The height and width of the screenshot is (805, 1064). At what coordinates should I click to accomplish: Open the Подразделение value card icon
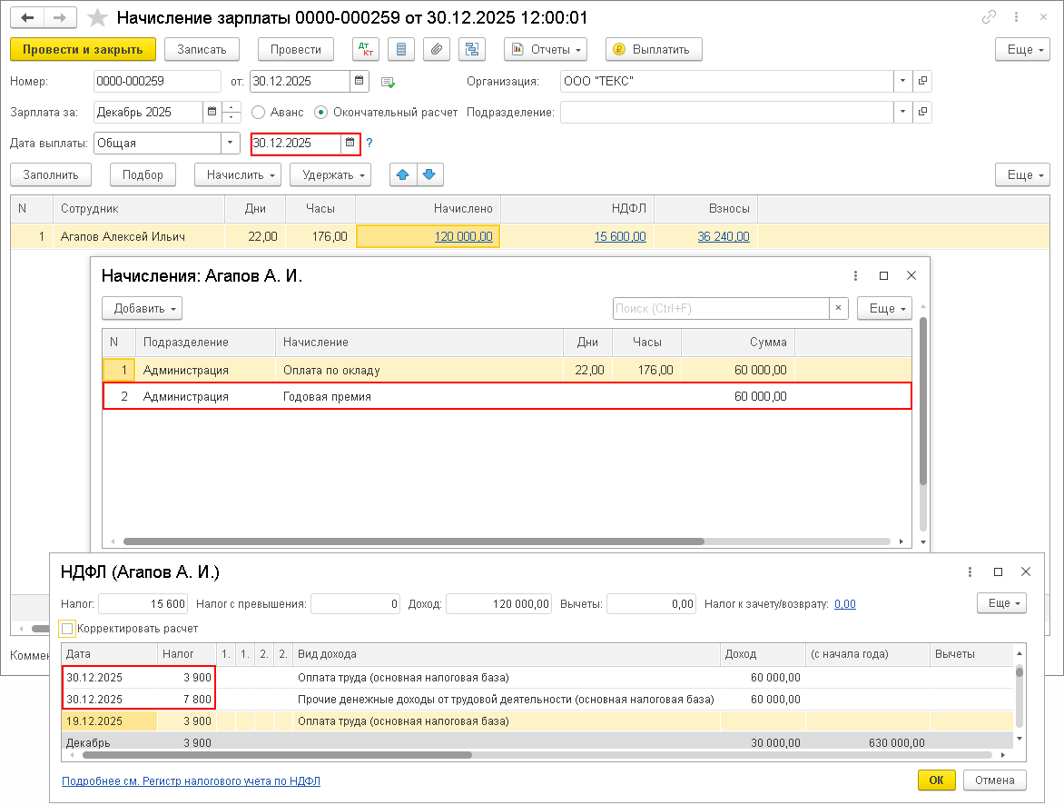[x=922, y=112]
